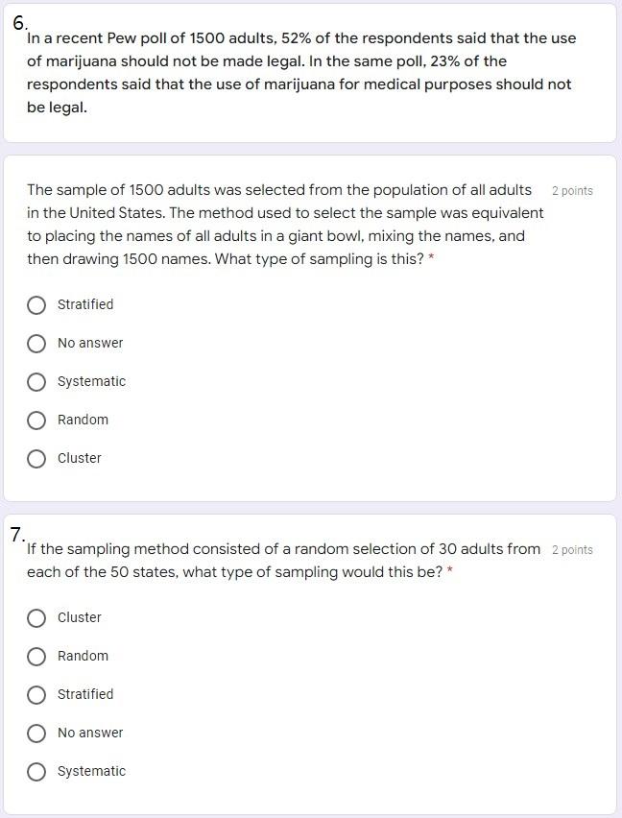Select Random for question 7
622x818 pixels.
click(36, 656)
